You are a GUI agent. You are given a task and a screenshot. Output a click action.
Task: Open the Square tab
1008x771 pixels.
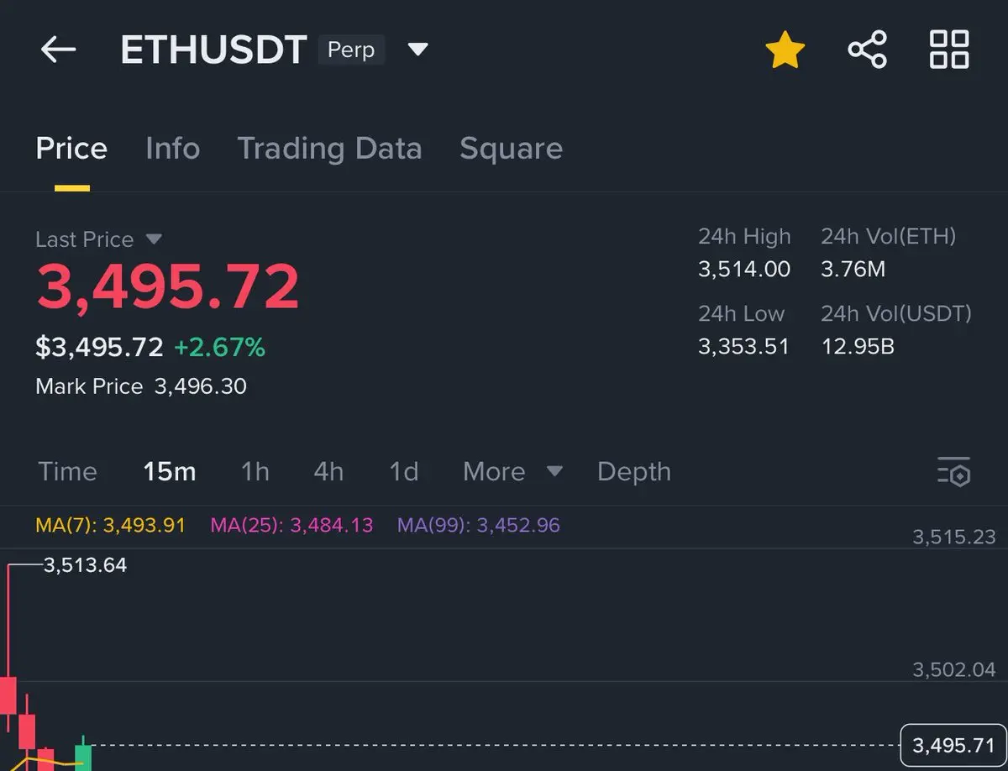point(511,149)
